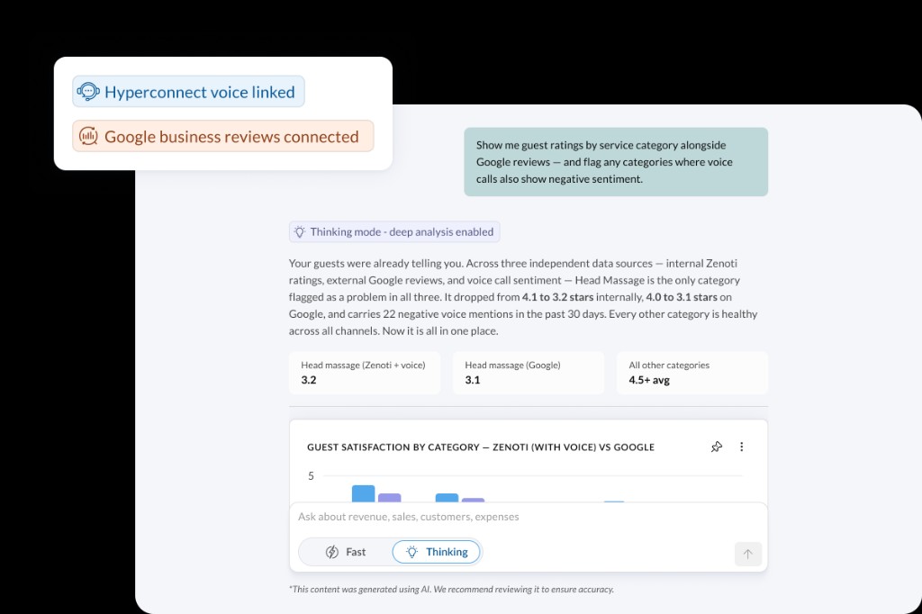Open All other categories card
The image size is (922, 614).
pos(692,373)
